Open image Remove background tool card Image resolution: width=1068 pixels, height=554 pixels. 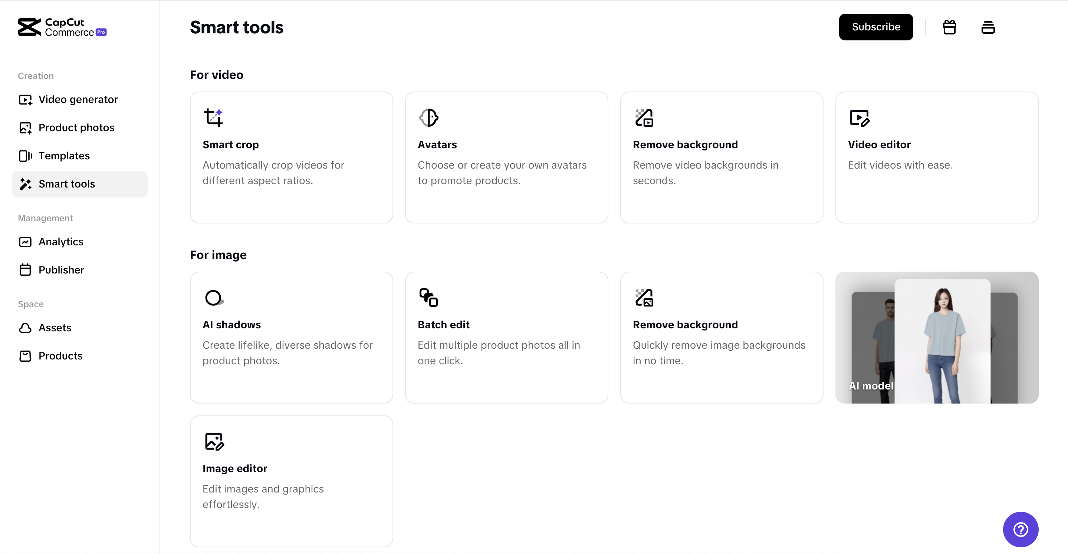tap(722, 338)
